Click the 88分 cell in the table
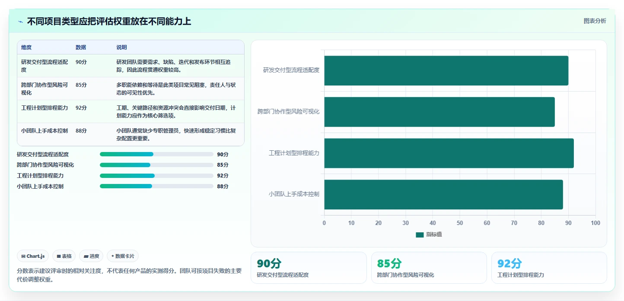Screen dimensions: 624x301 [x=81, y=131]
